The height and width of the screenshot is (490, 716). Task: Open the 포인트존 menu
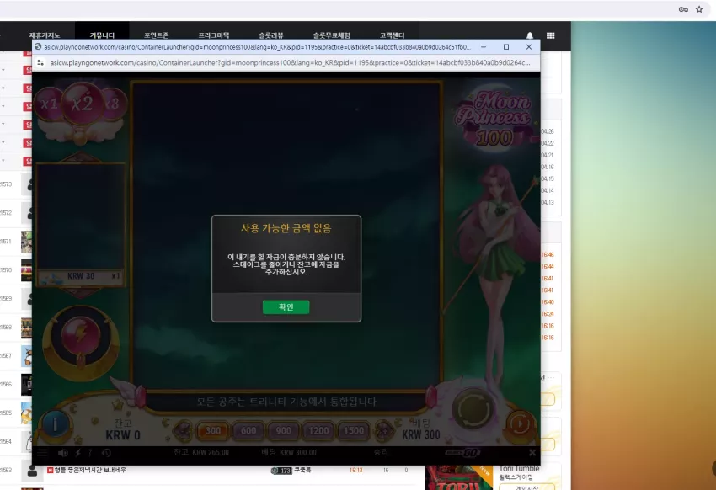coord(156,35)
